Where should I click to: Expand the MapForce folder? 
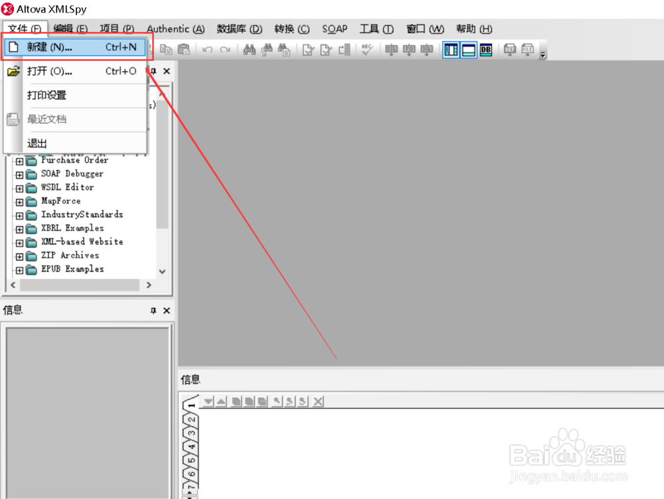[19, 202]
